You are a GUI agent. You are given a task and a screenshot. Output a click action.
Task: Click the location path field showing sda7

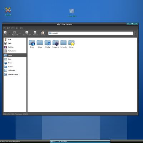click(x=91, y=33)
